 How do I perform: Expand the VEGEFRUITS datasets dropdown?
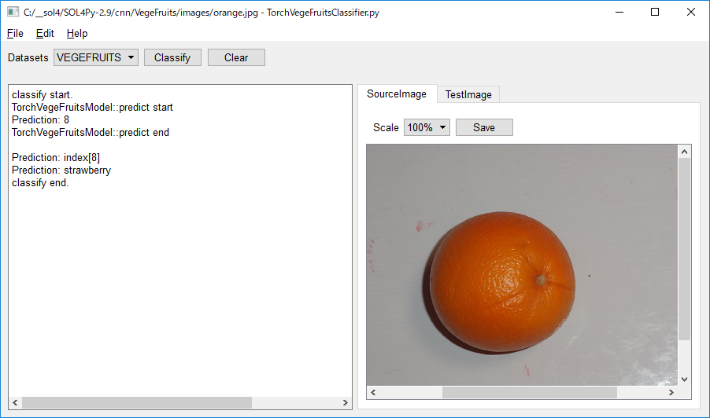(x=96, y=57)
